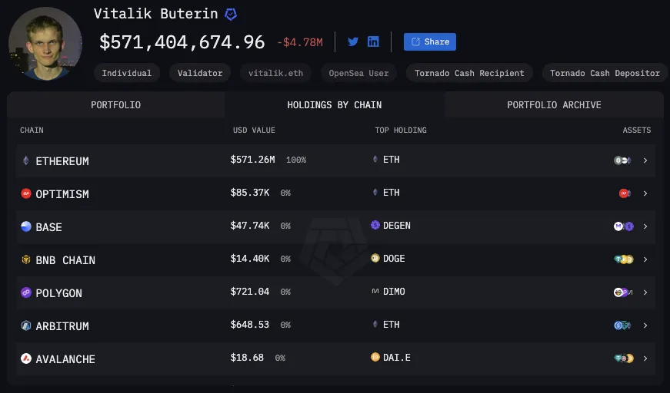Image resolution: width=670 pixels, height=393 pixels.
Task: Expand the BNB Chain row chevron
Action: click(x=645, y=259)
